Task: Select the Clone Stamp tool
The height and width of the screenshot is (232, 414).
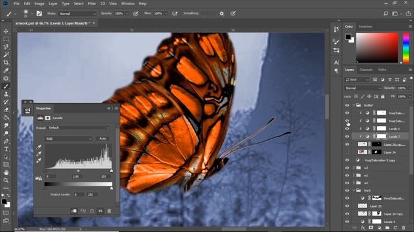Action: (6, 94)
